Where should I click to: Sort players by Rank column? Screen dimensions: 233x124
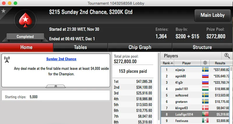[x=168, y=63]
